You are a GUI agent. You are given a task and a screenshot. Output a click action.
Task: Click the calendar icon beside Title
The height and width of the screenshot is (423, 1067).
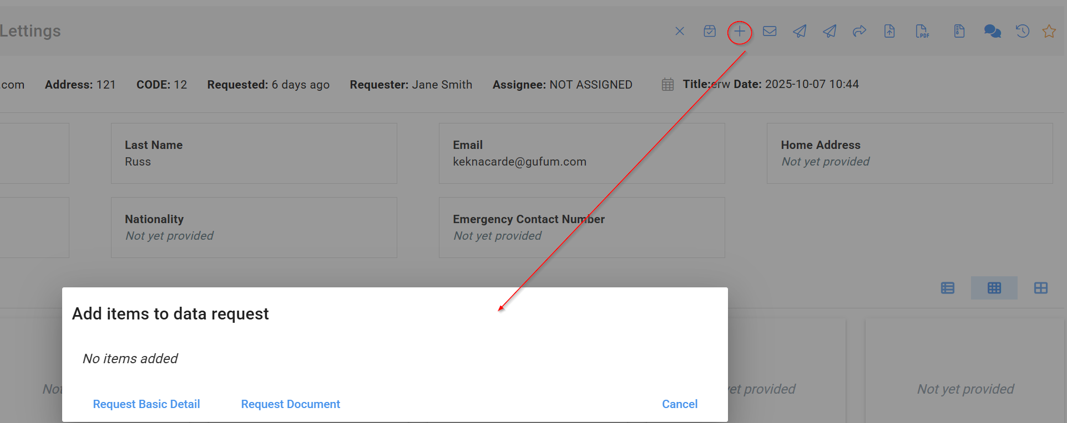coord(667,85)
